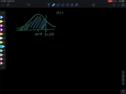The height and width of the screenshot is (94, 126).
Task: Select the Eraser tool
Action: [x=63, y=5]
